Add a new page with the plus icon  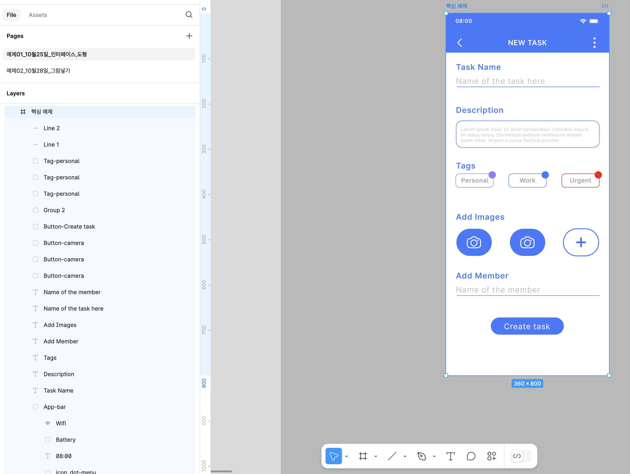[x=189, y=36]
